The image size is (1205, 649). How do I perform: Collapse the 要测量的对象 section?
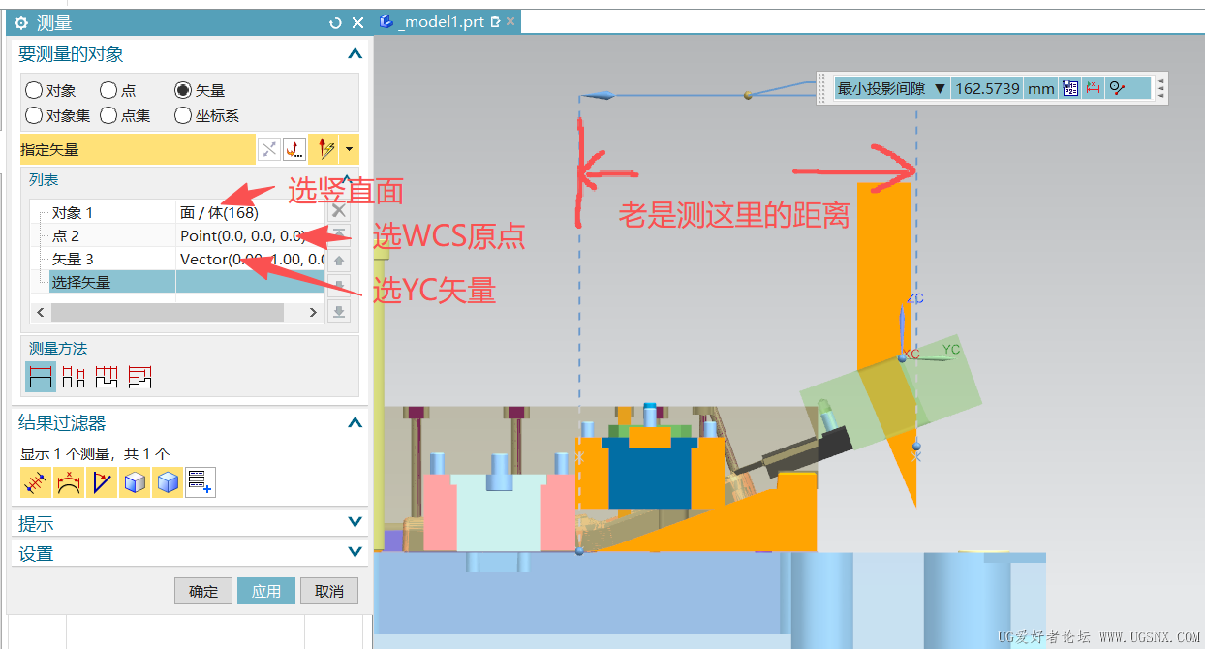(x=355, y=54)
